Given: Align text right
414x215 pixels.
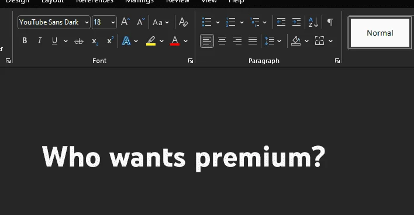Looking at the screenshot, I should pyautogui.click(x=237, y=41).
